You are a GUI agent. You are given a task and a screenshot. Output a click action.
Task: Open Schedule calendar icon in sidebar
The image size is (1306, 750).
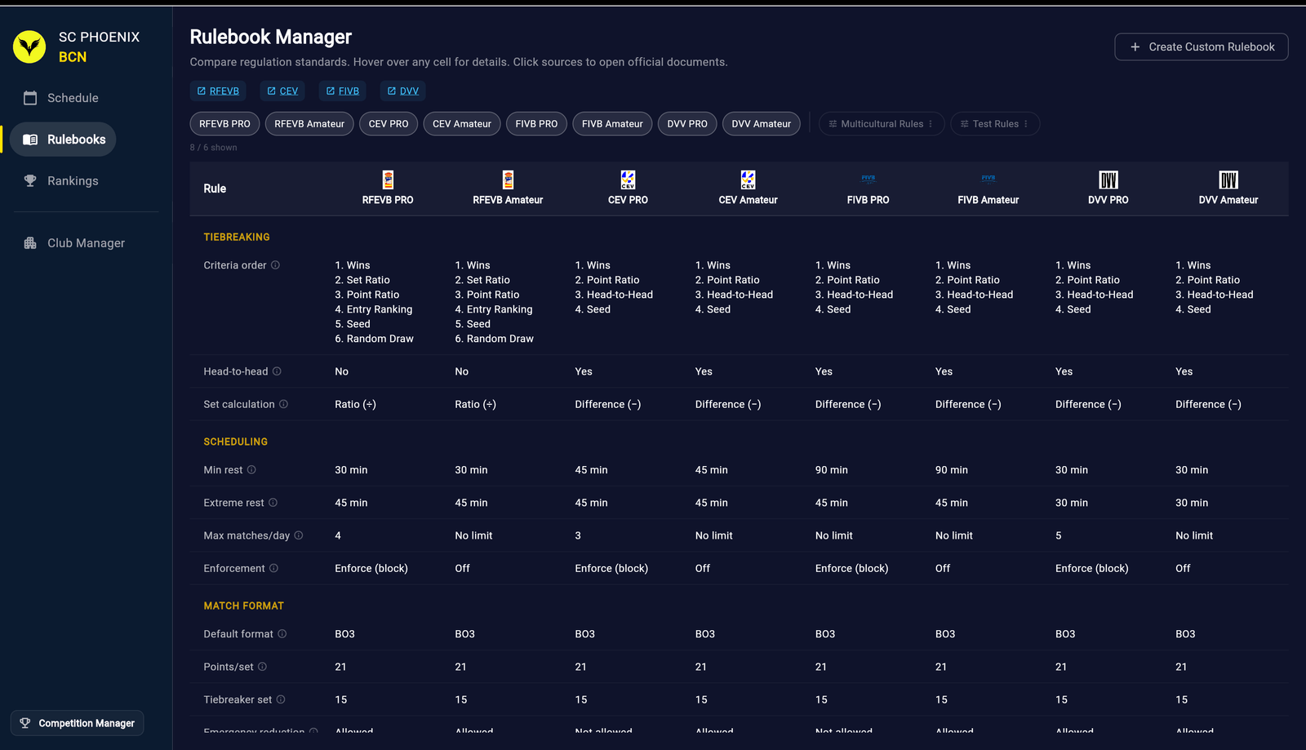(x=30, y=98)
